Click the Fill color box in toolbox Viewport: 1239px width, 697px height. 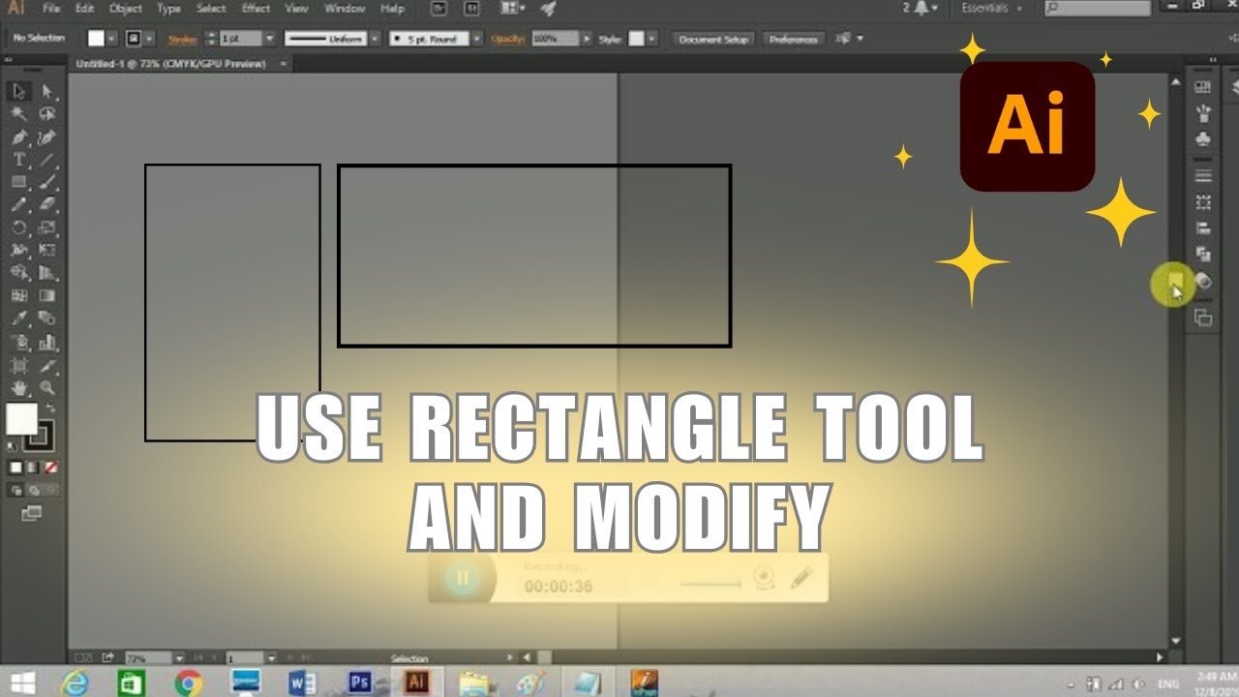pos(20,418)
